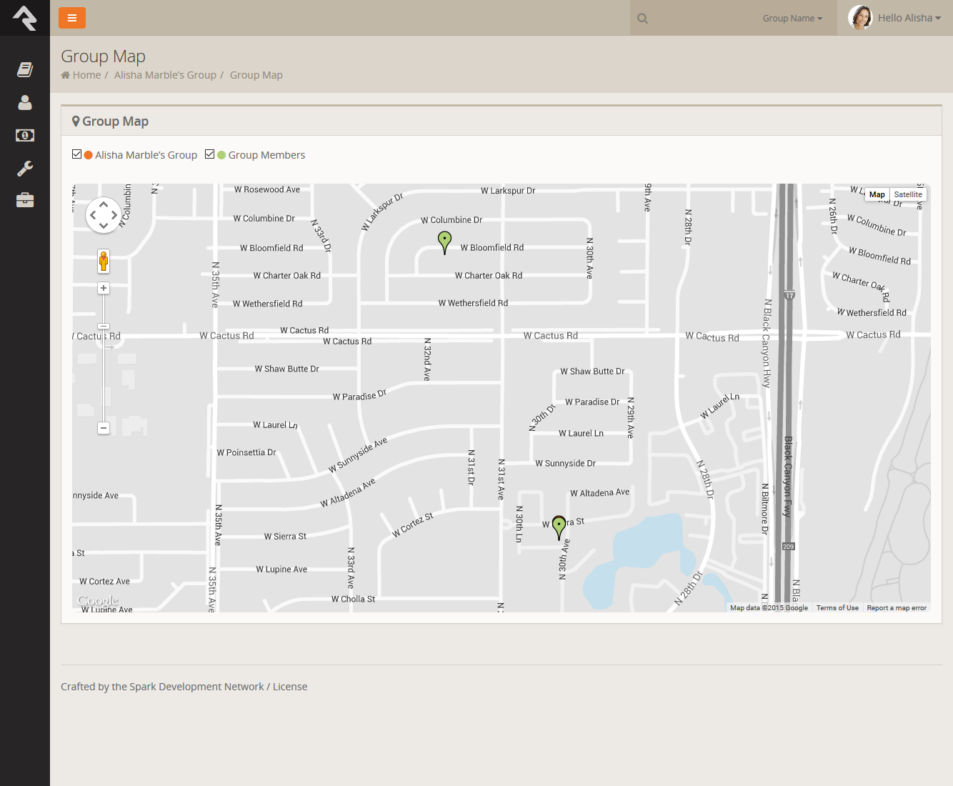Click the map zoom out minus button

coord(104,428)
